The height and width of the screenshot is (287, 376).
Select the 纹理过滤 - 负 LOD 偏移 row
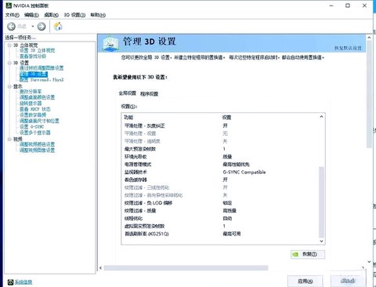[x=220, y=203]
